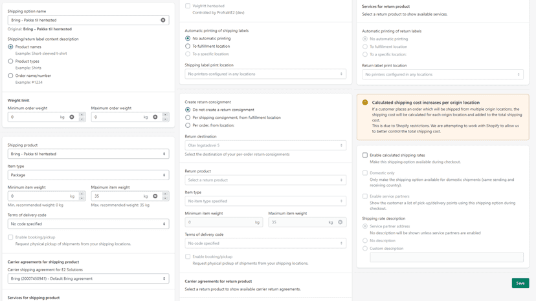This screenshot has height=301, width=536.
Task: Open the carrier shipping agreement dropdown
Action: point(88,278)
